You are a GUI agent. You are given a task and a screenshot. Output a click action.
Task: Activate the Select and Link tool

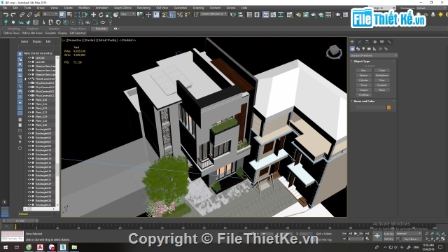point(22,15)
